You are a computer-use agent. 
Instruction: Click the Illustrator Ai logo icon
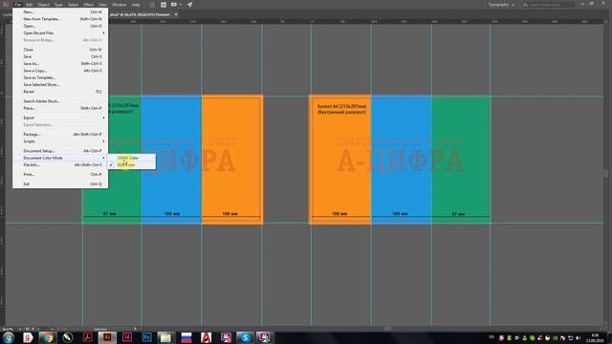5,4
